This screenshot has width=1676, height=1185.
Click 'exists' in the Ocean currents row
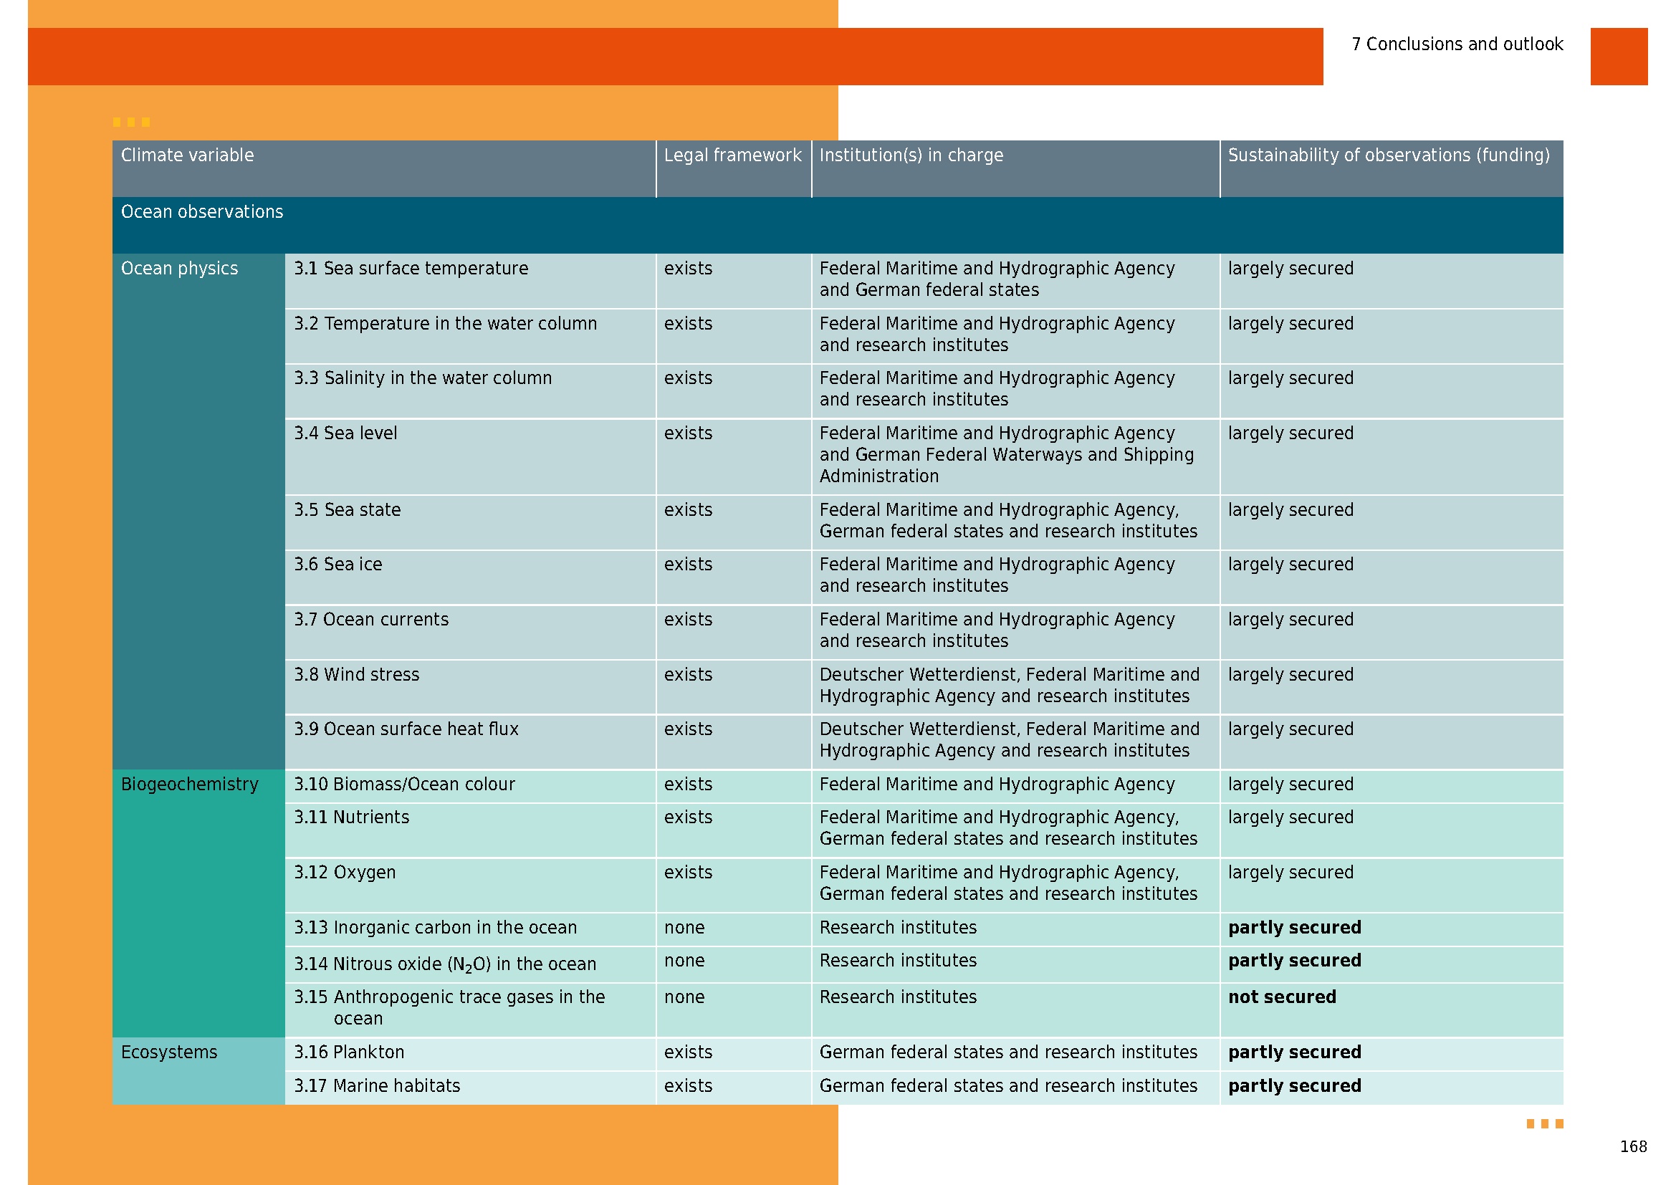[x=688, y=620]
